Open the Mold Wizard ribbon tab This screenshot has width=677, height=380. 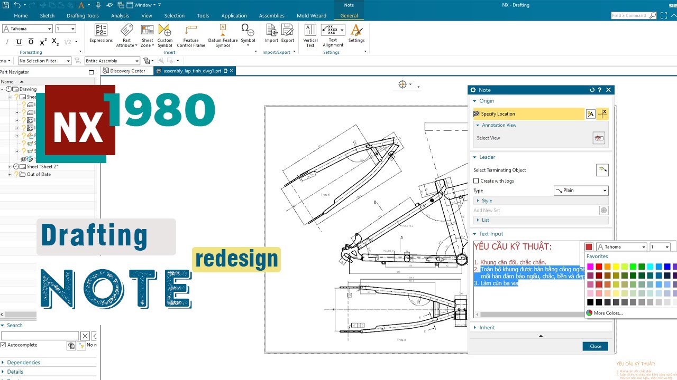click(x=312, y=16)
